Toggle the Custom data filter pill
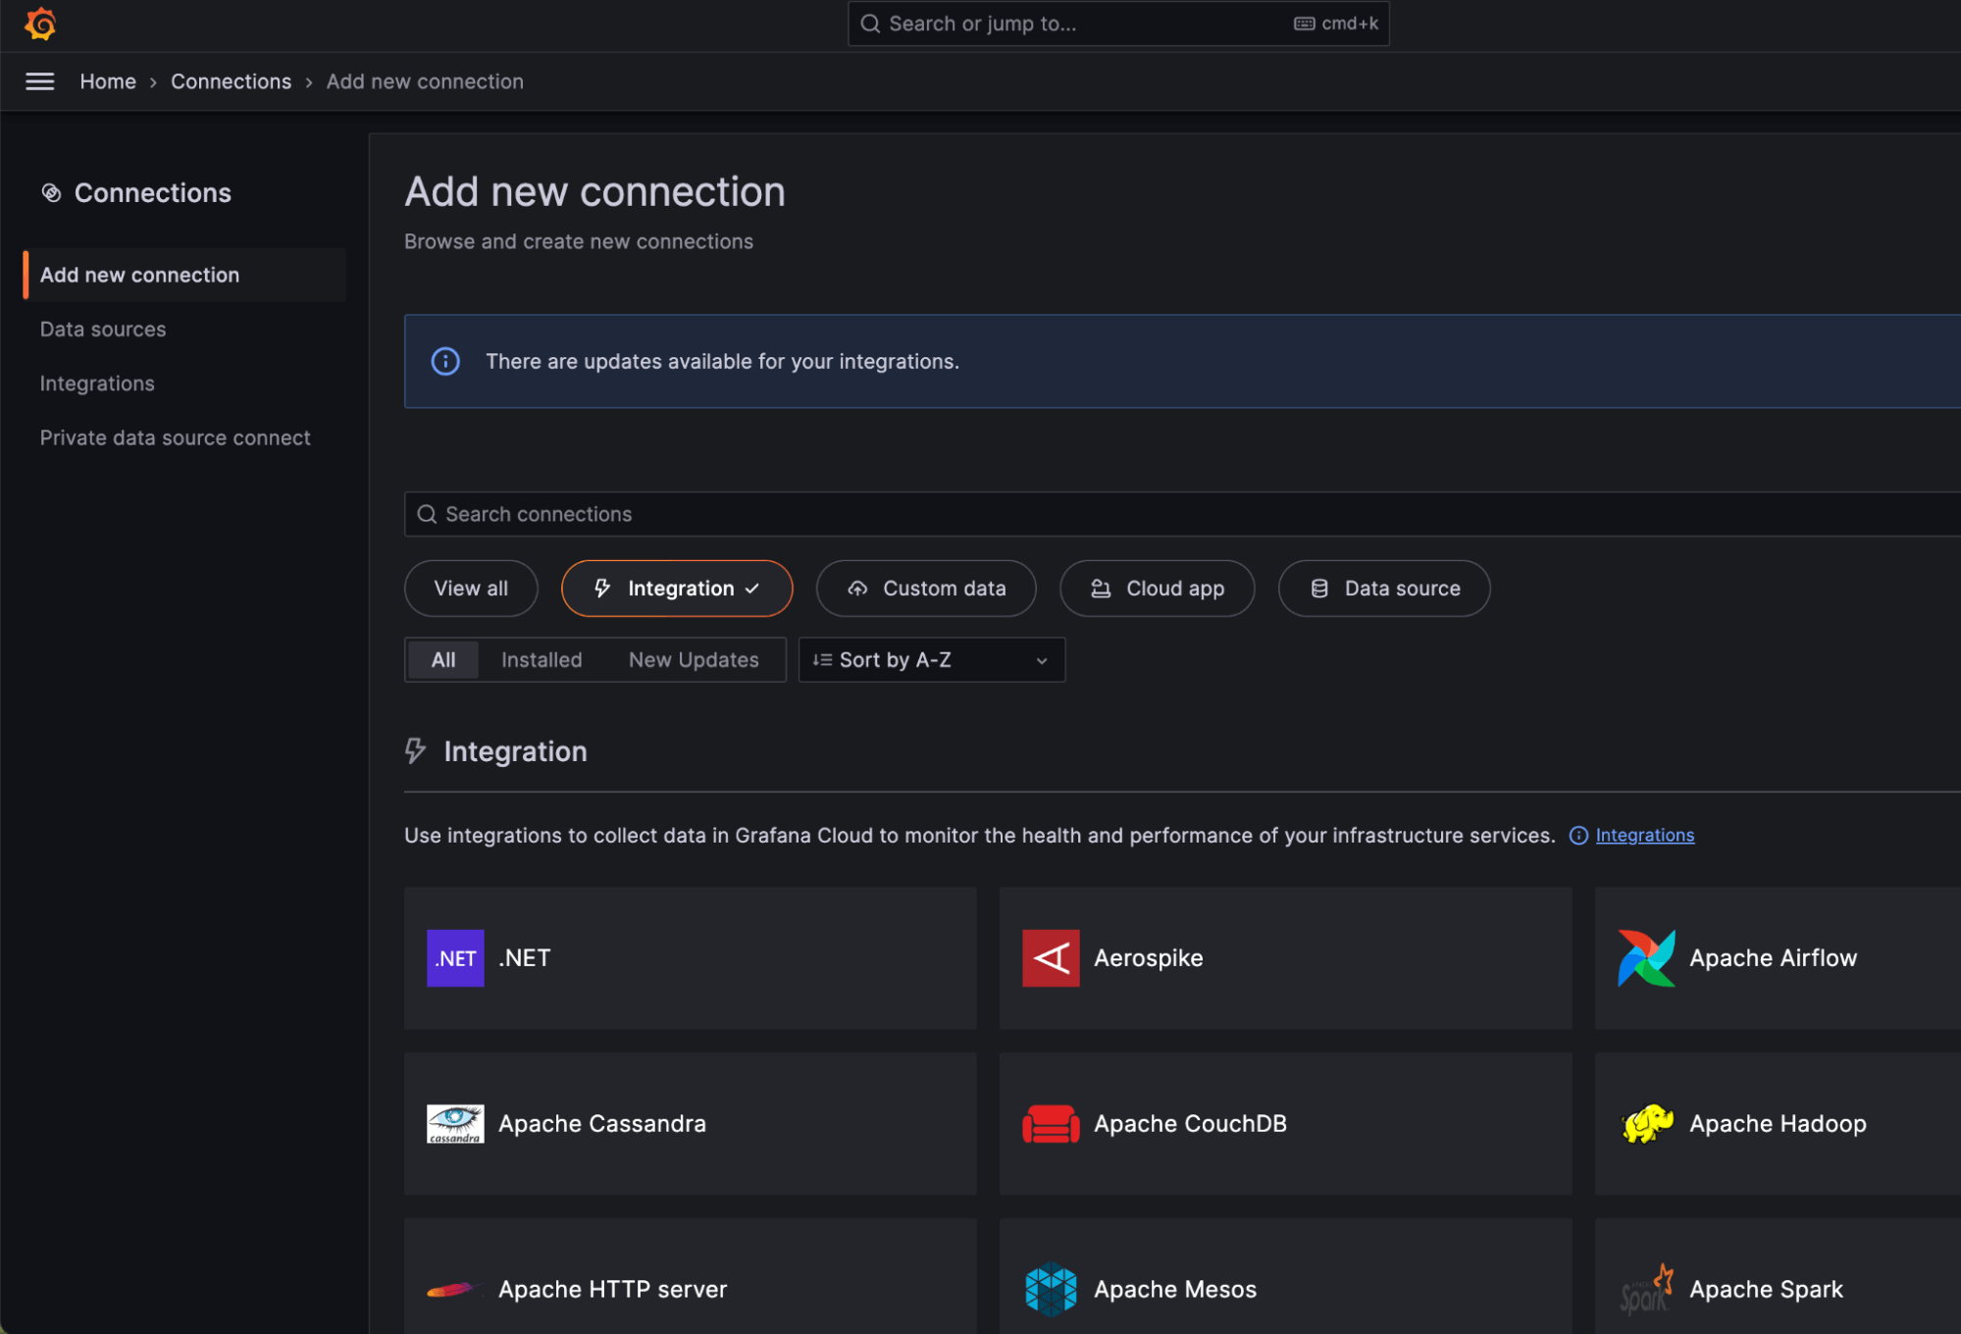 point(925,589)
